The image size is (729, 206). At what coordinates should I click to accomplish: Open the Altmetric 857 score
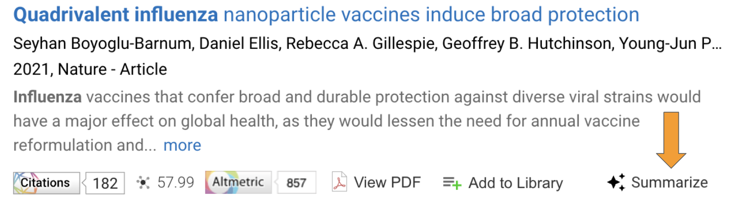click(x=295, y=183)
